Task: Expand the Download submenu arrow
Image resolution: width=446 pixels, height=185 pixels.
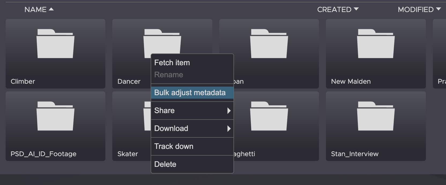Action: click(229, 129)
